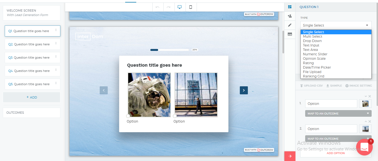
Task: Choose Numeric Slider from type list
Action: coord(336,54)
